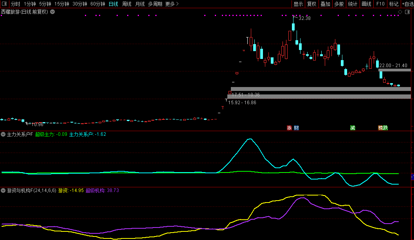This screenshot has width=414, height=240.
Task: Click the panel layout icon at top-left
Action: (x=5, y=4)
